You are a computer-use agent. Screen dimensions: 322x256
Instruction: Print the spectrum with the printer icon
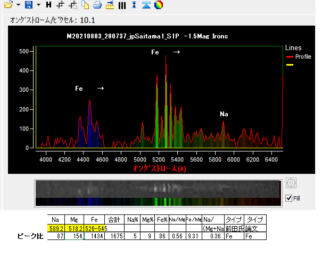[97, 5]
